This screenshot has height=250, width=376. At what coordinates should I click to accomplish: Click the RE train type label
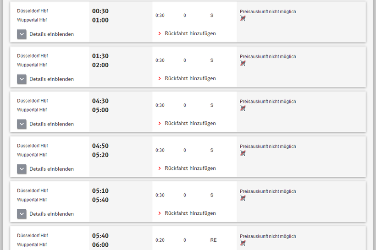(x=213, y=240)
